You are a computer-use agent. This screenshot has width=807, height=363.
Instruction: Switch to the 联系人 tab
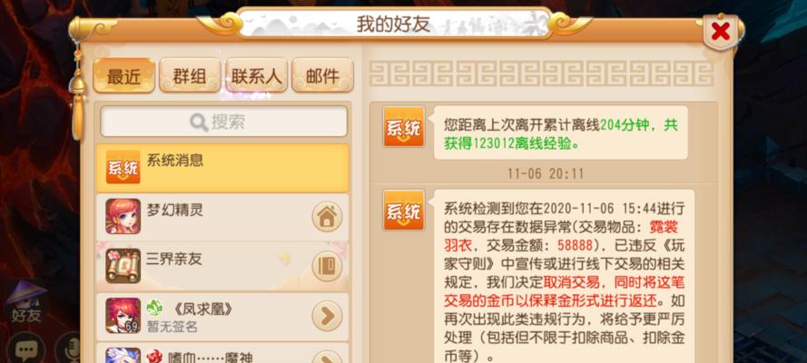pos(256,75)
